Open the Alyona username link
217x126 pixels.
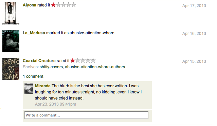pyautogui.click(x=30, y=5)
